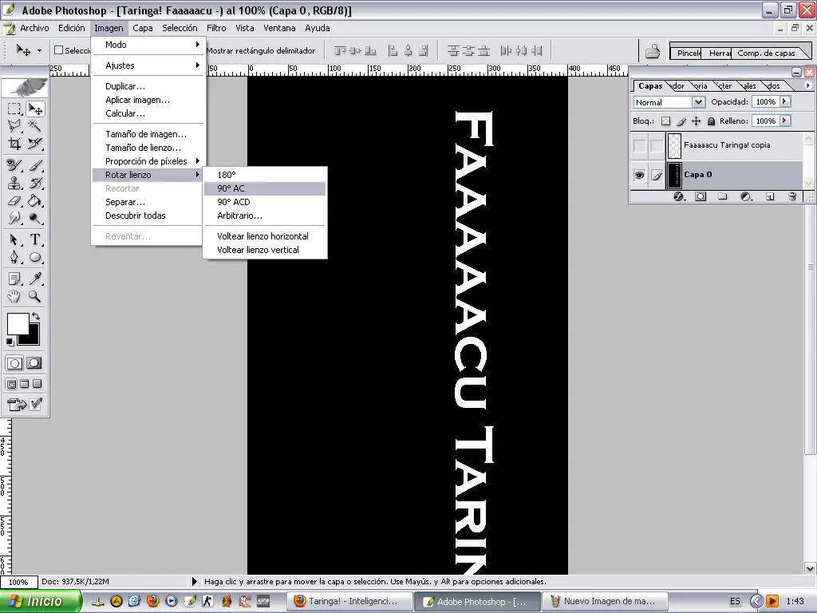Click Duplicar... menu entry
Image resolution: width=817 pixels, height=613 pixels.
pyautogui.click(x=148, y=86)
